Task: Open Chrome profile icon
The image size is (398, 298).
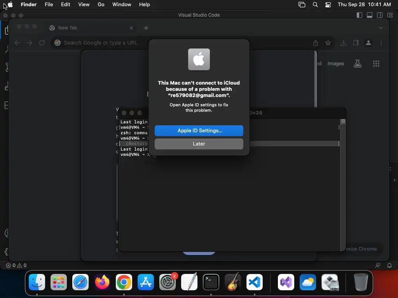Action: 368,43
